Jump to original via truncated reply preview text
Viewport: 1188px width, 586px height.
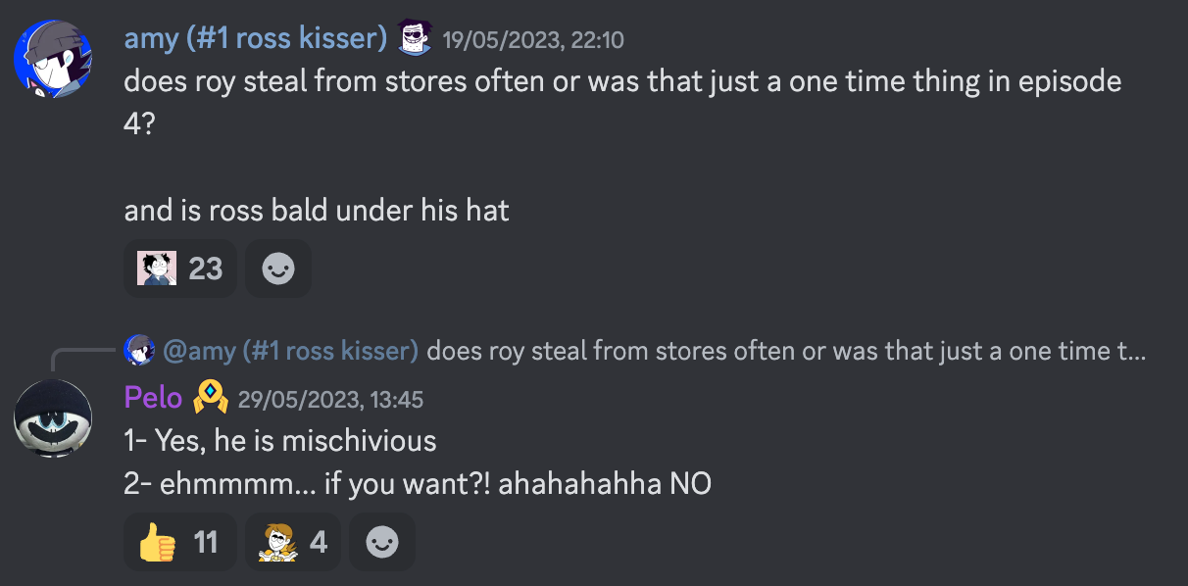(x=786, y=350)
